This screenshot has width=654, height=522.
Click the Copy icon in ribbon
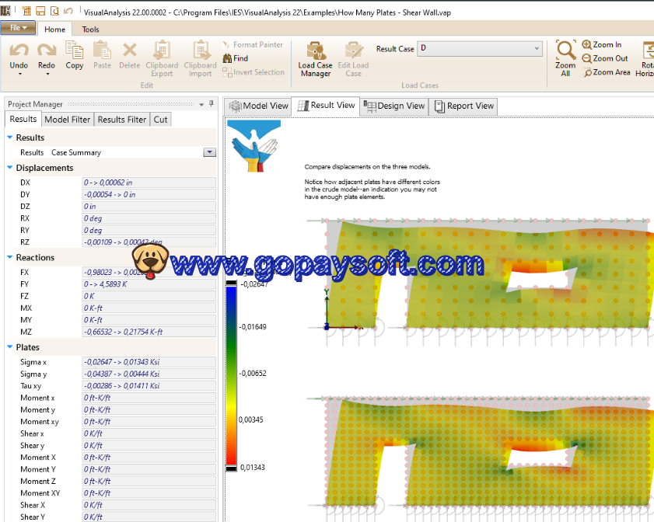pyautogui.click(x=74, y=55)
